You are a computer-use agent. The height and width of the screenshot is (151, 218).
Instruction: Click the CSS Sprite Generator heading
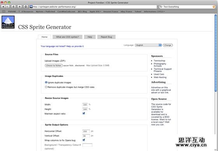click(45, 27)
